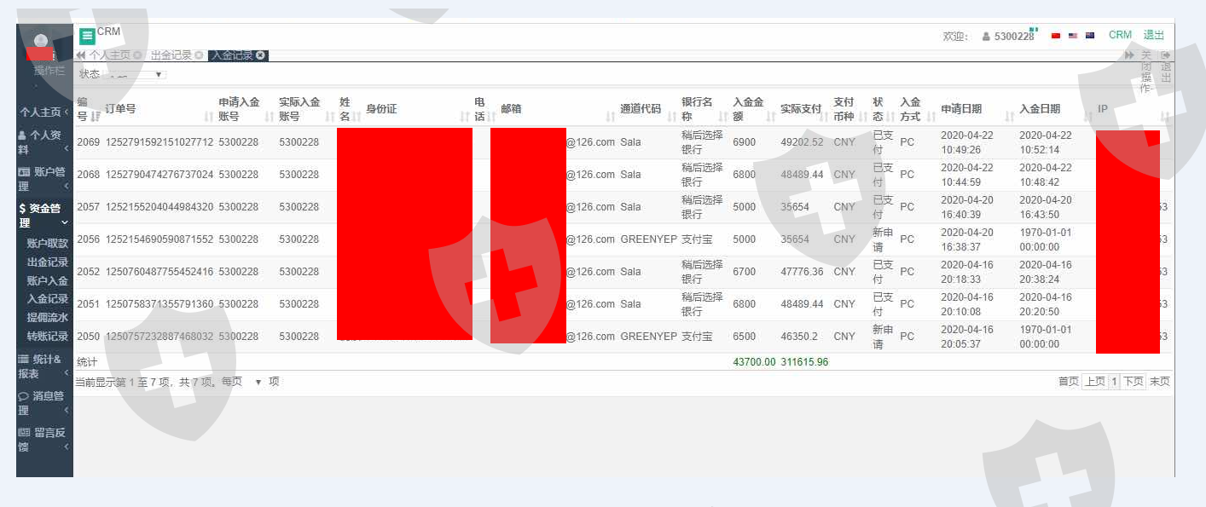The height and width of the screenshot is (507, 1206).
Task: Expand 账户管理 sidebar menu
Action: pyautogui.click(x=44, y=178)
